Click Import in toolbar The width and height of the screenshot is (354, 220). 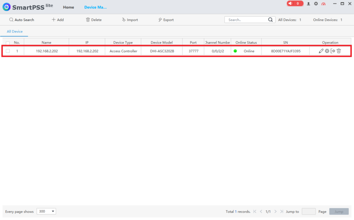point(130,20)
